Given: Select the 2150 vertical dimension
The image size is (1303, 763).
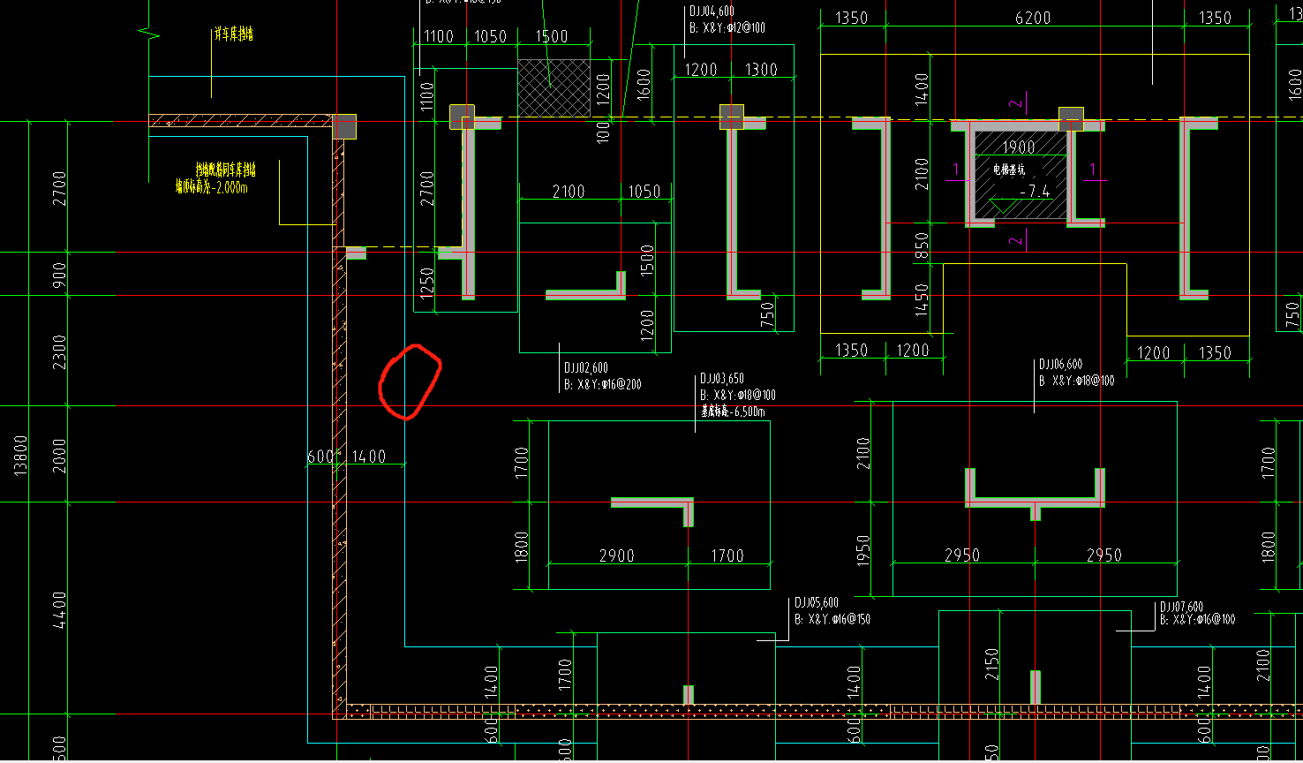Looking at the screenshot, I should pyautogui.click(x=991, y=666).
